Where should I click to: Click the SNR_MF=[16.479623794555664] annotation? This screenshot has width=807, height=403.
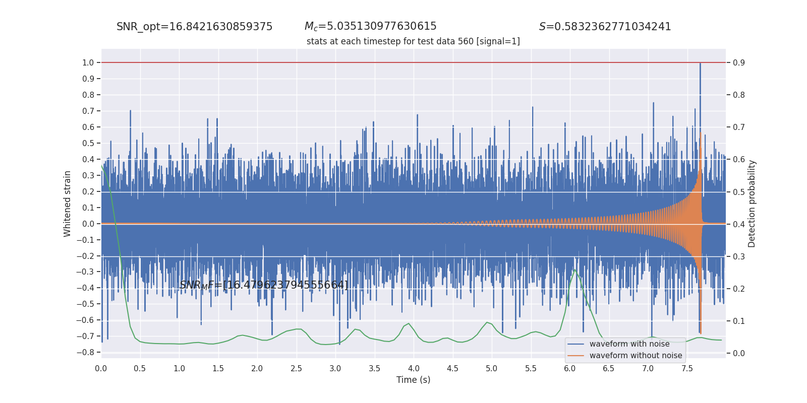coord(264,285)
